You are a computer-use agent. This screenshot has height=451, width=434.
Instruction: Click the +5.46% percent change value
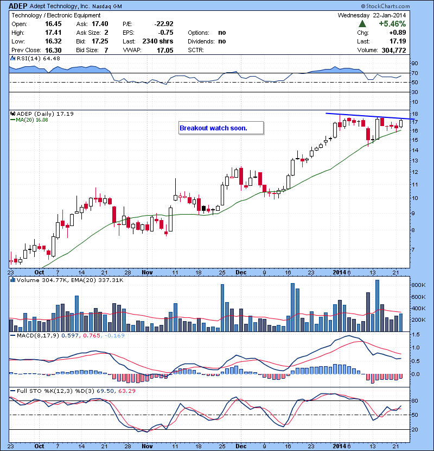pos(392,23)
